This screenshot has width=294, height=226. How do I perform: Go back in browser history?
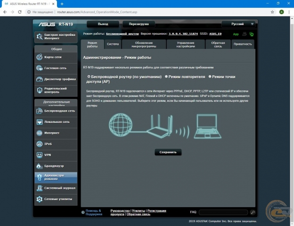pyautogui.click(x=5, y=12)
